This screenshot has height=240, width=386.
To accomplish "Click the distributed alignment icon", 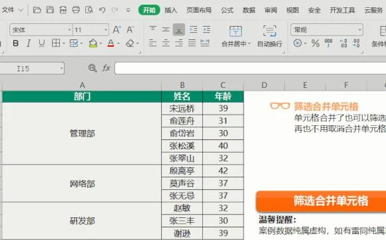I will tap(205, 43).
